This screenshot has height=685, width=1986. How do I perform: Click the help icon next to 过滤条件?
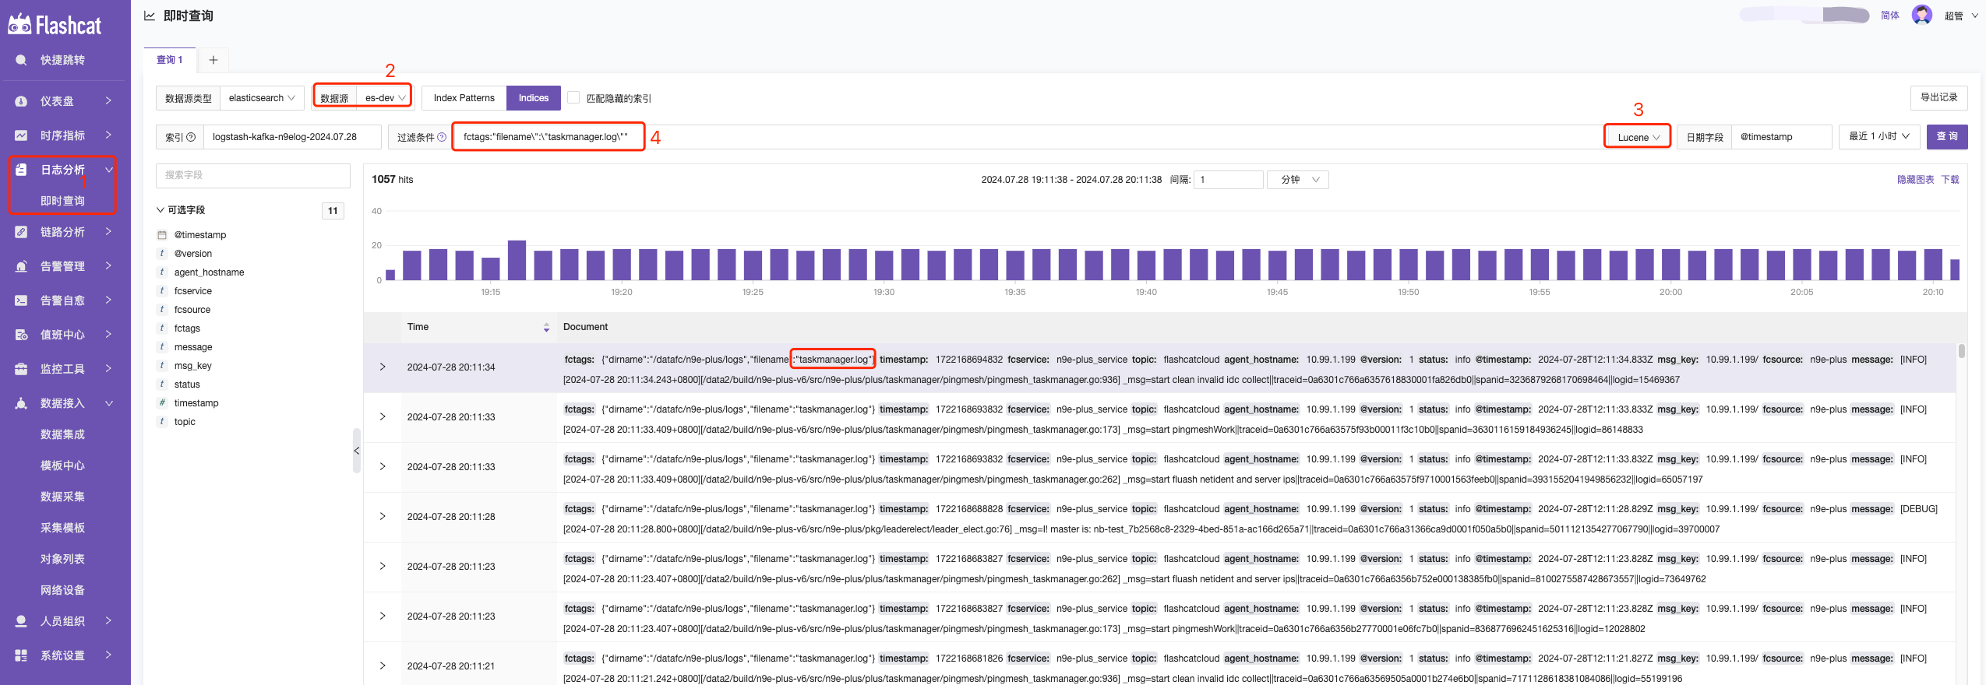(442, 137)
